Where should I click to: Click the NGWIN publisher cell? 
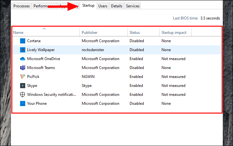88,77
